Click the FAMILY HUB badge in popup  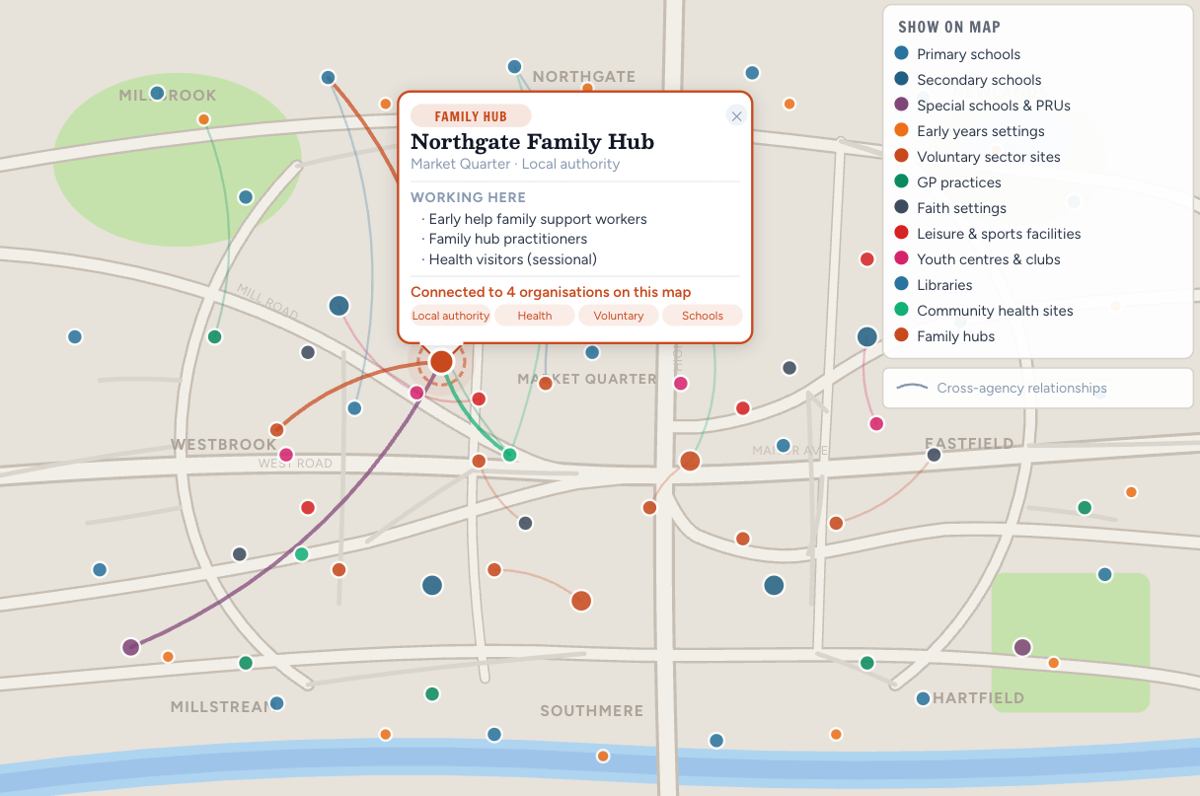471,116
